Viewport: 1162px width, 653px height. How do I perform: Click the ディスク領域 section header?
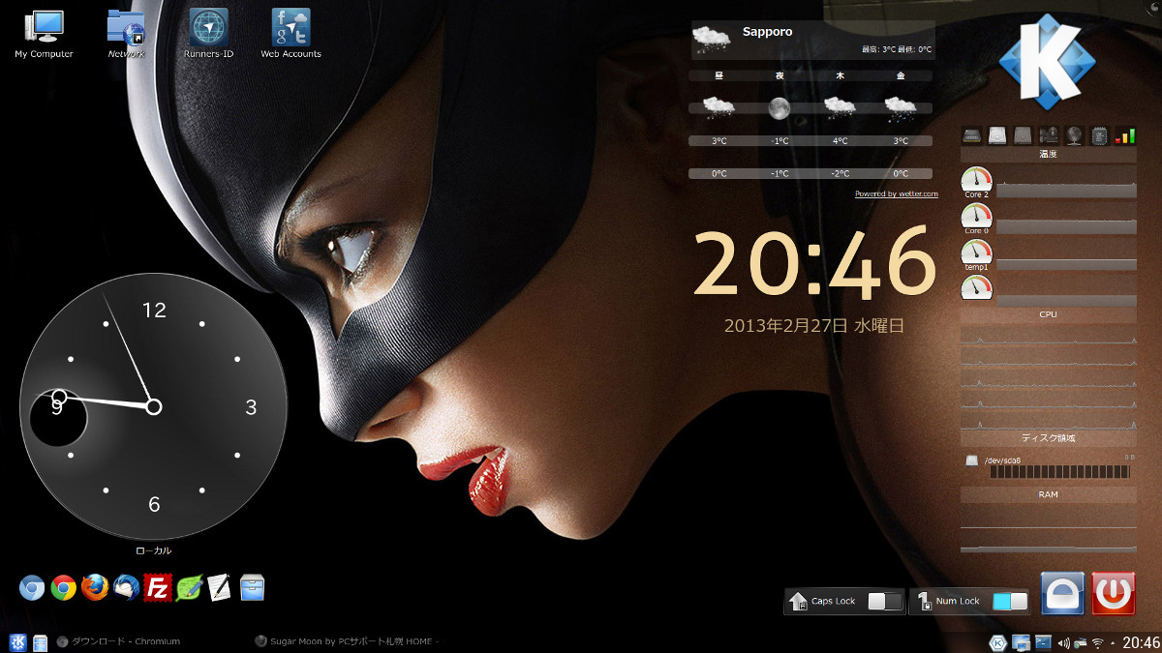pos(1048,438)
